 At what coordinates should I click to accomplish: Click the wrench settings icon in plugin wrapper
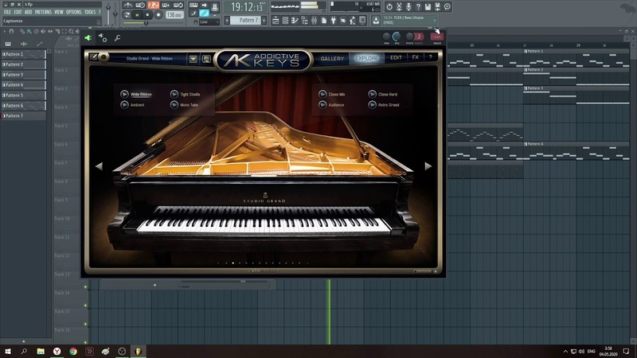coord(118,37)
